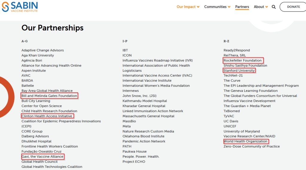Select Global Health Technologies Coalition
The image size is (306, 170).
(52, 166)
